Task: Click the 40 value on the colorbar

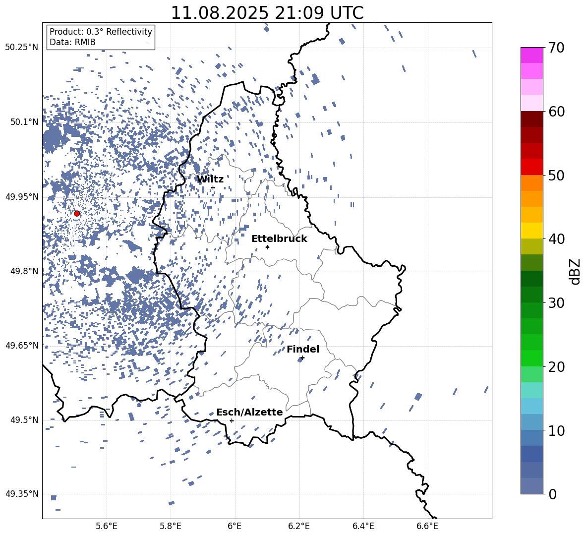Action: tap(557, 239)
